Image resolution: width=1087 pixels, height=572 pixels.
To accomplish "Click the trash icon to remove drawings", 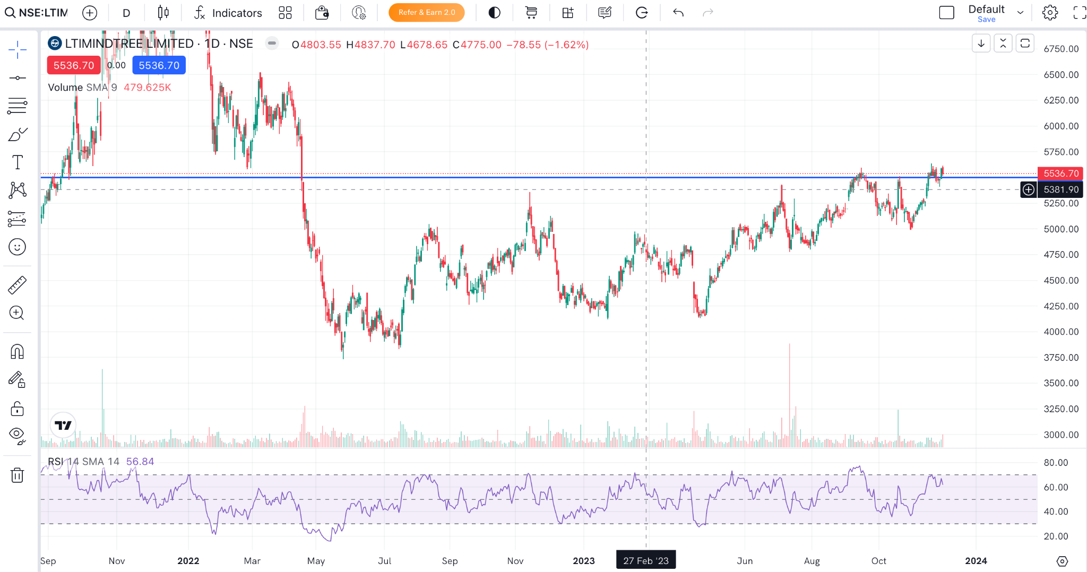I will point(17,475).
